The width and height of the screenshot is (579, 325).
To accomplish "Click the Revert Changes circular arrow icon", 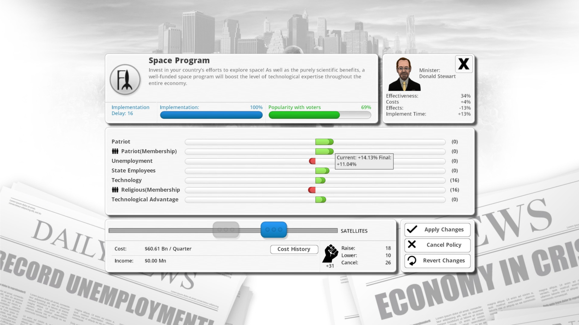I will click(412, 260).
